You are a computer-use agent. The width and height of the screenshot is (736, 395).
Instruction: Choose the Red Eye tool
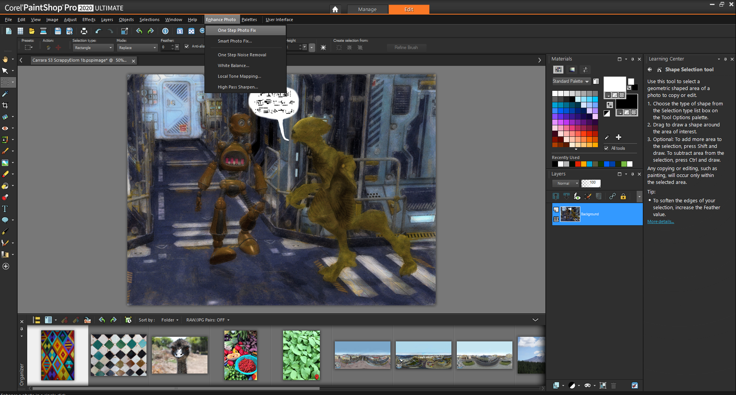[x=5, y=128]
